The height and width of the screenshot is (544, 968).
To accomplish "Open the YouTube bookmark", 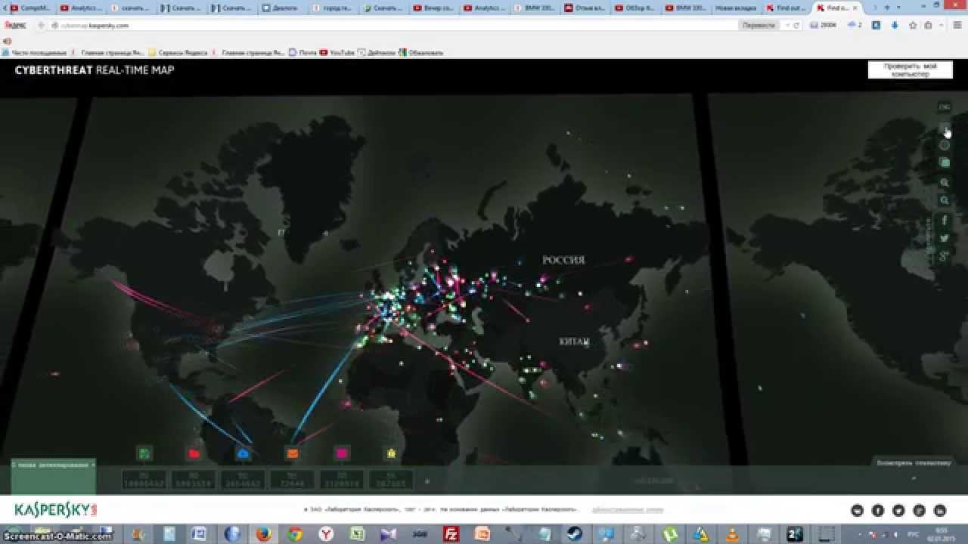I will pyautogui.click(x=337, y=53).
